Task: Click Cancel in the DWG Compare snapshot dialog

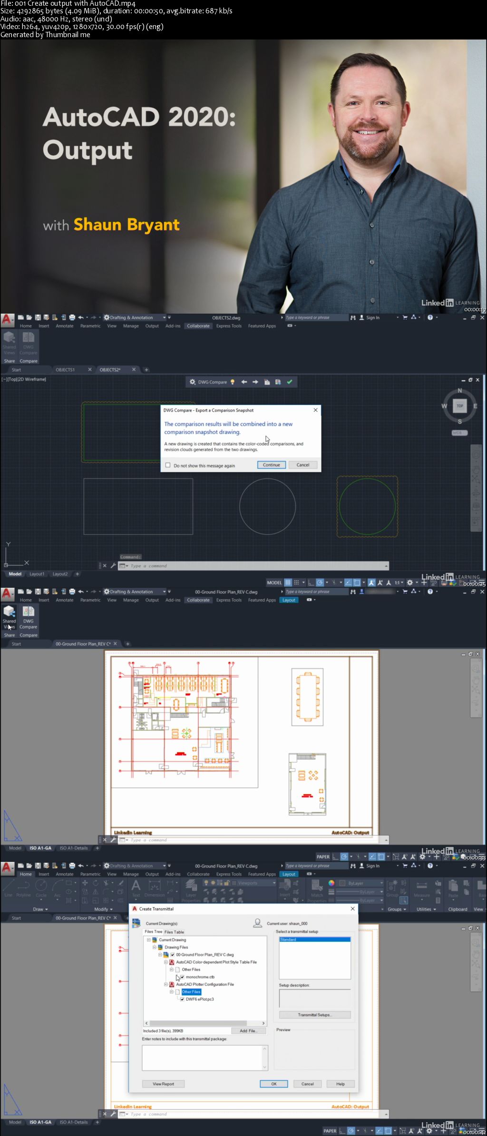Action: tap(303, 465)
